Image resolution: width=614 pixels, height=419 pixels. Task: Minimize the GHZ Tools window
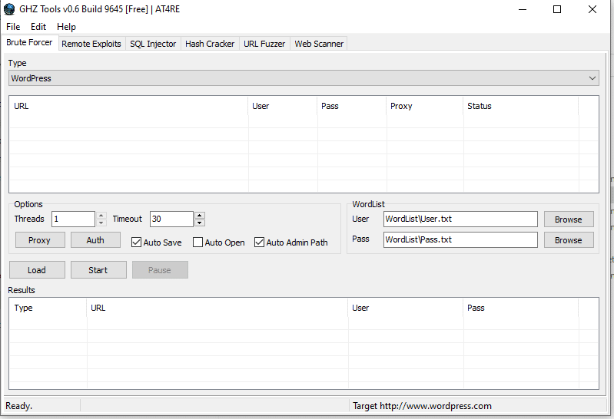523,9
